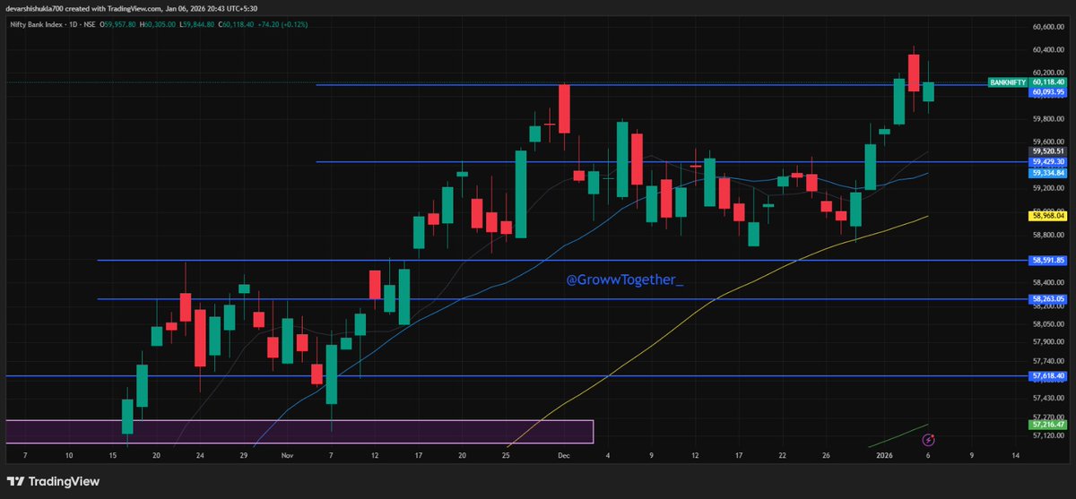Select the BANKNIFTY symbol tag on the price axis
Screen dimensions: 1076x499
coord(1008,82)
